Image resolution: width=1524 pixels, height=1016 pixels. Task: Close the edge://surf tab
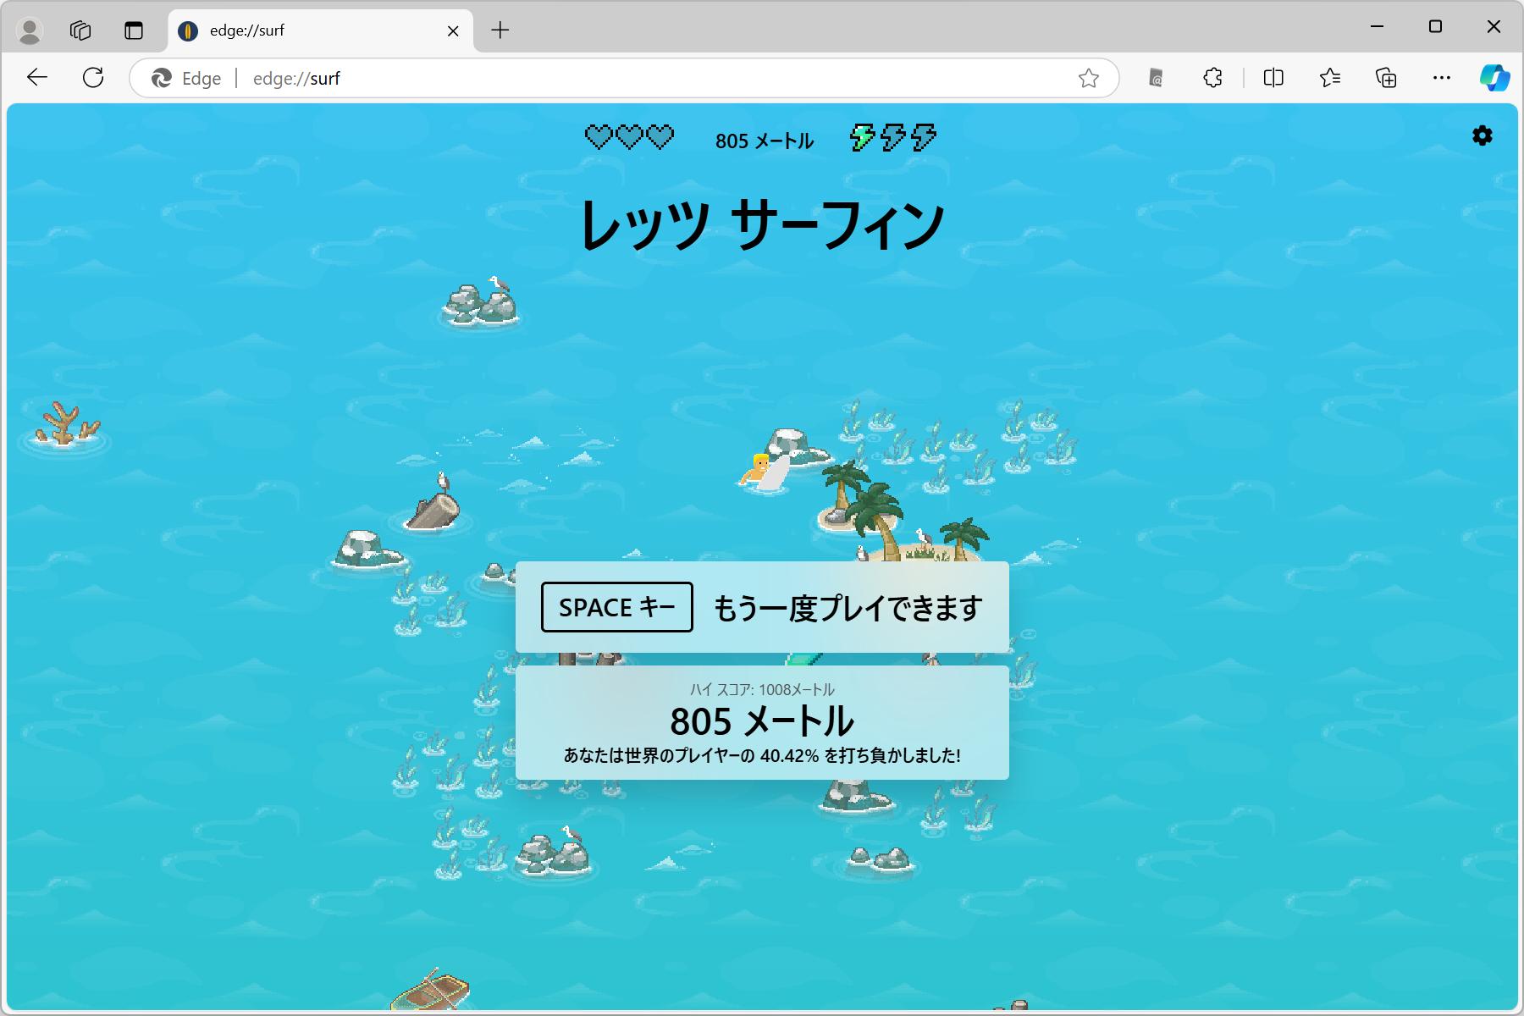coord(453,30)
